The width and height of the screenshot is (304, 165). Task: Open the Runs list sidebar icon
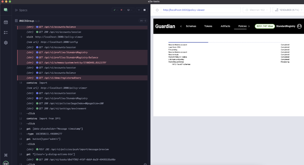click(6, 32)
